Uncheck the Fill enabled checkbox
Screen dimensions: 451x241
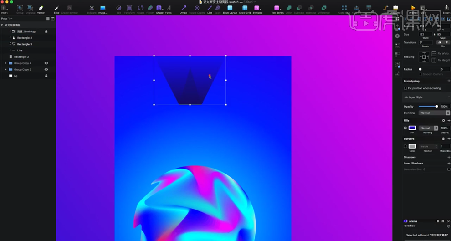coord(405,128)
